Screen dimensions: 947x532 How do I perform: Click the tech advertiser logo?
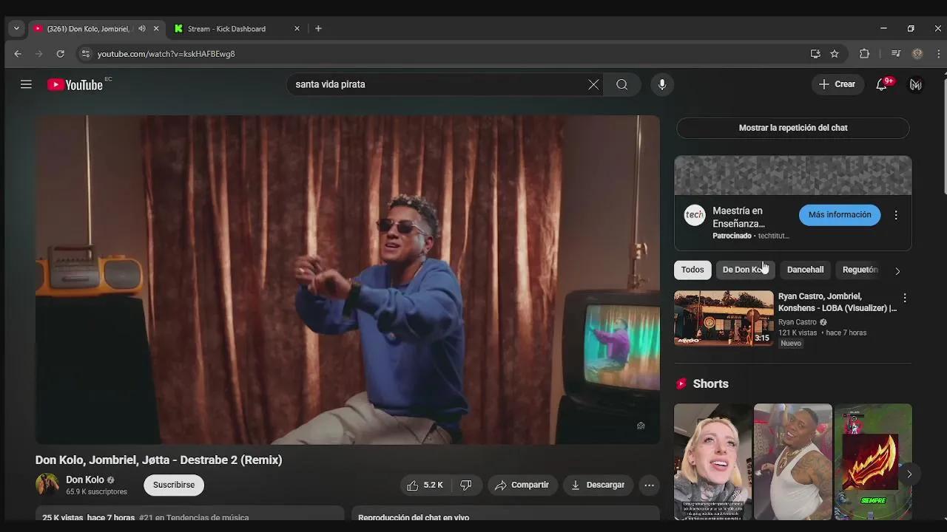[x=695, y=215]
